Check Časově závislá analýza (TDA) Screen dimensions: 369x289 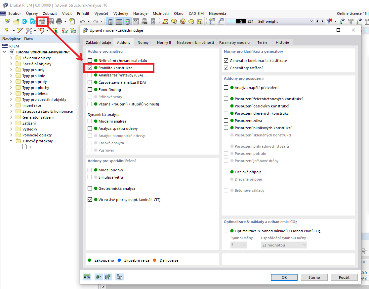coord(90,82)
